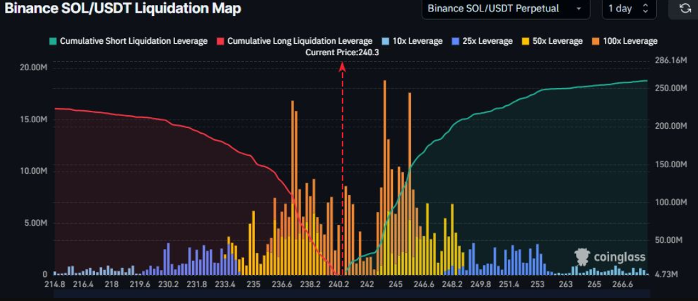Toggle the 10x Leverage legend label

coord(417,41)
